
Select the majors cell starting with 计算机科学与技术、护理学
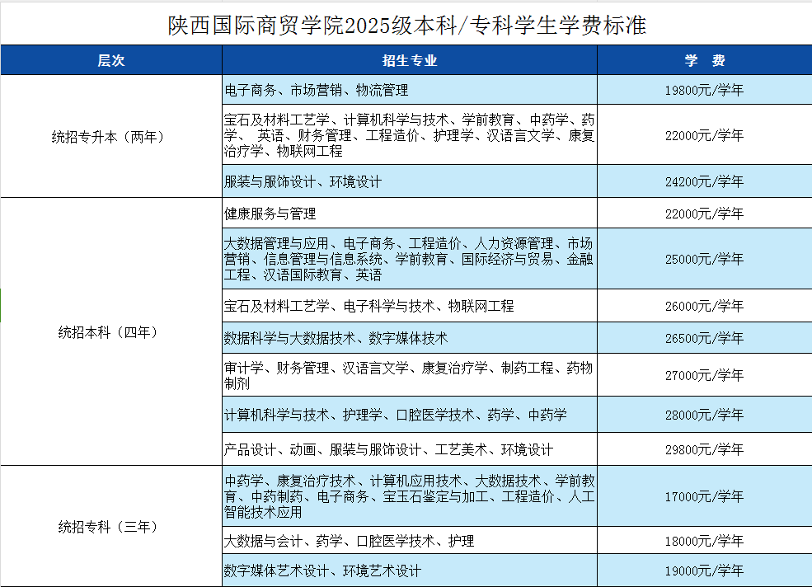[410, 415]
